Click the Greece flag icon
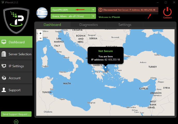The height and width of the screenshot is (124, 178). click(x=42, y=13)
